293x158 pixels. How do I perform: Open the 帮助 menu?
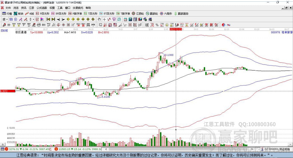(88, 8)
